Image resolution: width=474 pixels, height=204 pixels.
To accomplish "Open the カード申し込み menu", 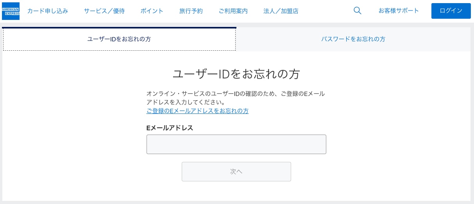I will pyautogui.click(x=48, y=11).
